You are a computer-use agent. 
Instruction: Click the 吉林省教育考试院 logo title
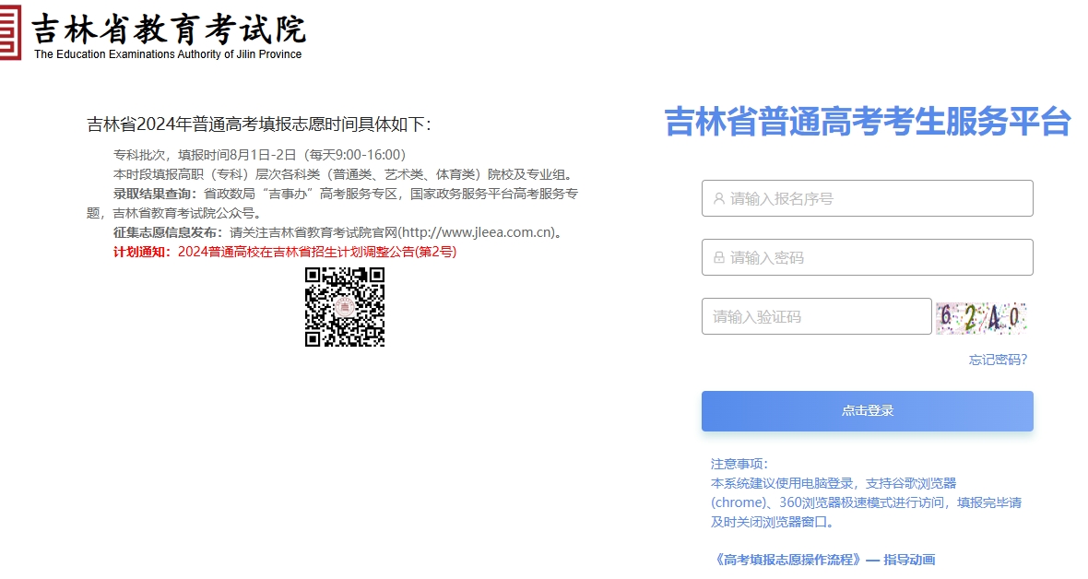pos(169,29)
